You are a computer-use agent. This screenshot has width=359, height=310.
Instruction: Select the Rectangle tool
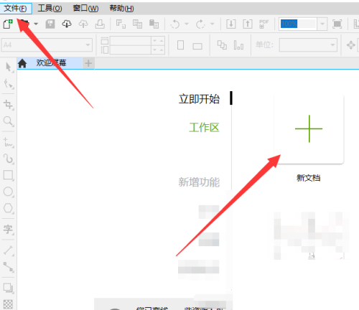9,175
